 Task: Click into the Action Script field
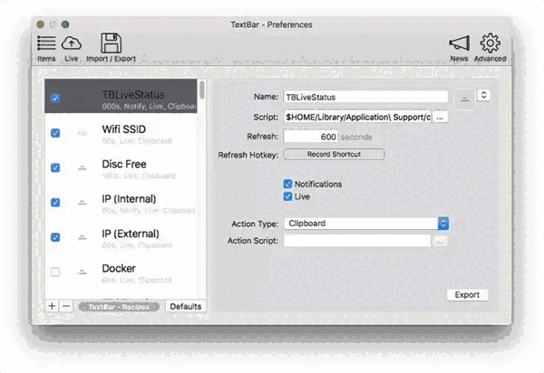(357, 241)
